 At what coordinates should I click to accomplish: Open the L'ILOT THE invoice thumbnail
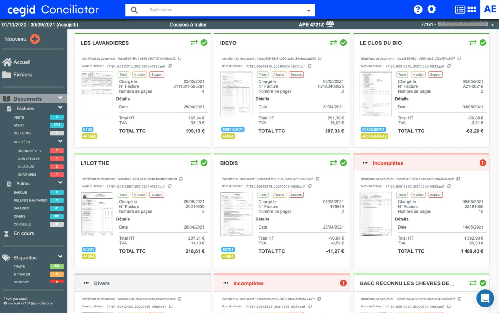click(97, 214)
